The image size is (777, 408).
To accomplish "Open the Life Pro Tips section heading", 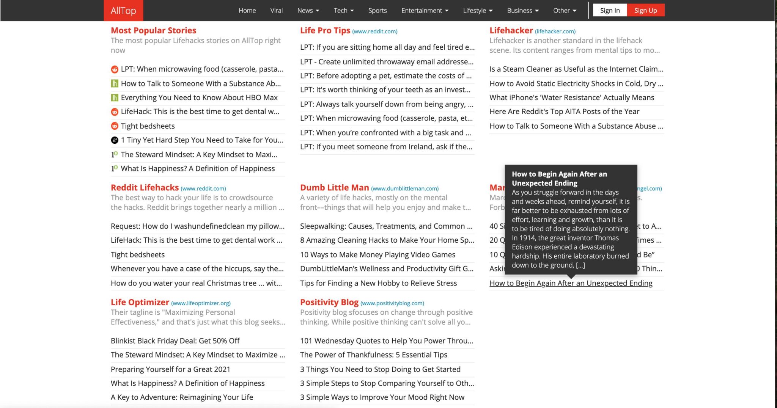I will coord(325,30).
